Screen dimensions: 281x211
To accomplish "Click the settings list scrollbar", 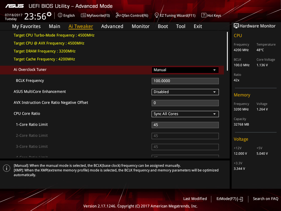I will [x=227, y=51].
